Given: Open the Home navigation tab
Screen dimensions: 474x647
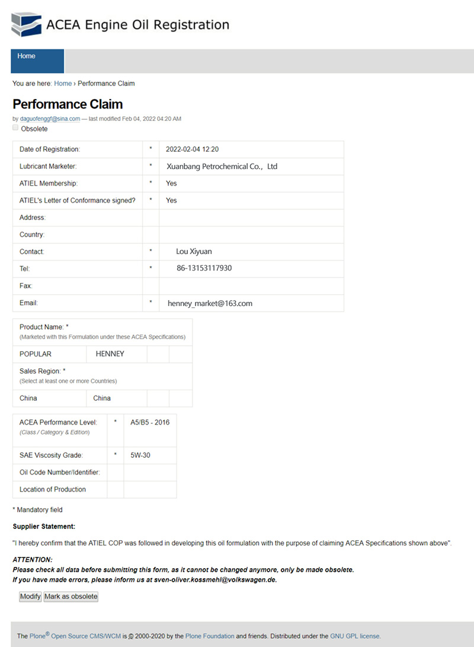Looking at the screenshot, I should [26, 56].
